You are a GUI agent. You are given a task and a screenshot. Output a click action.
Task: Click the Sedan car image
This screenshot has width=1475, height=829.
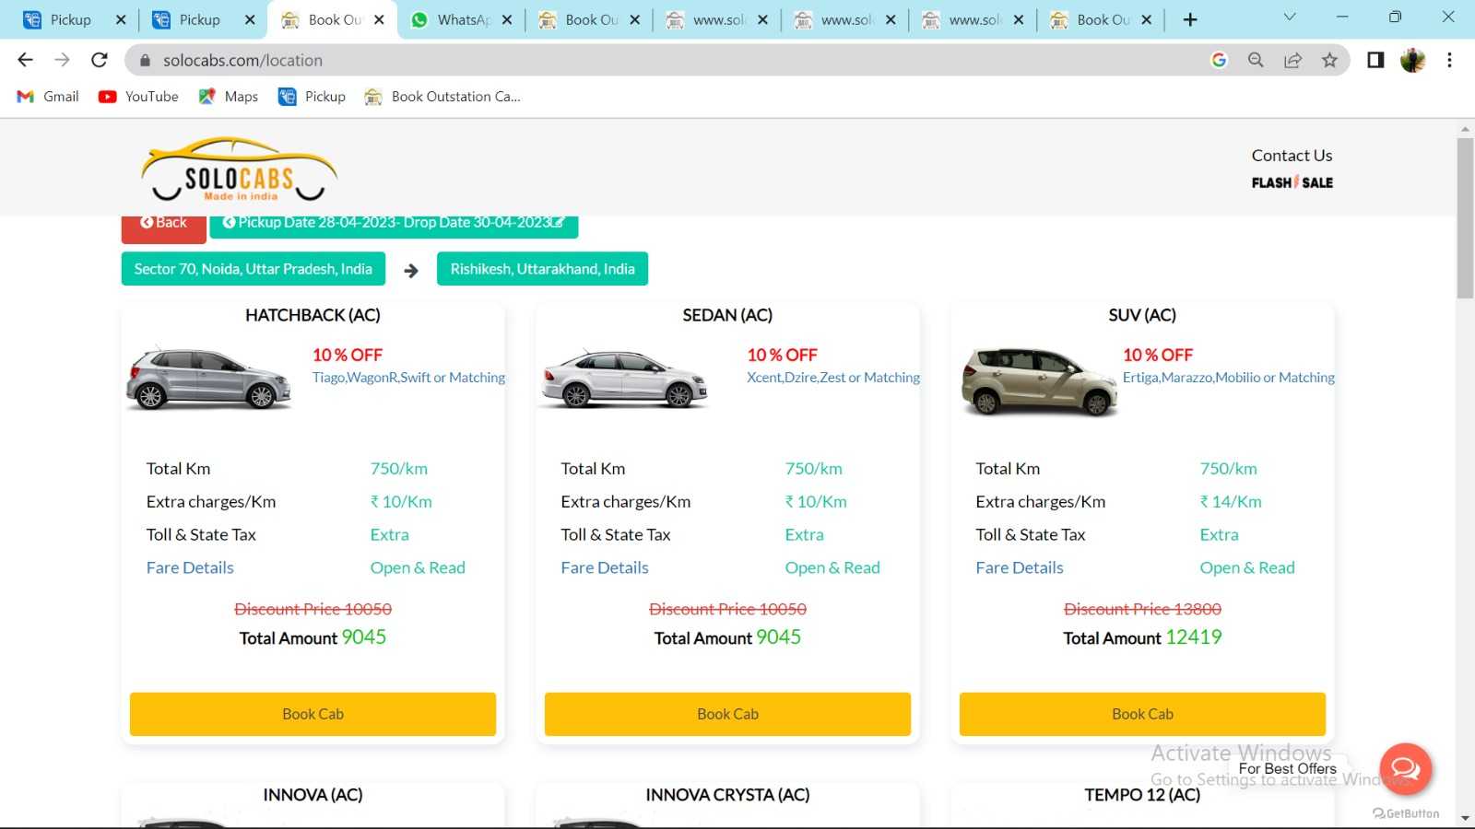point(625,379)
